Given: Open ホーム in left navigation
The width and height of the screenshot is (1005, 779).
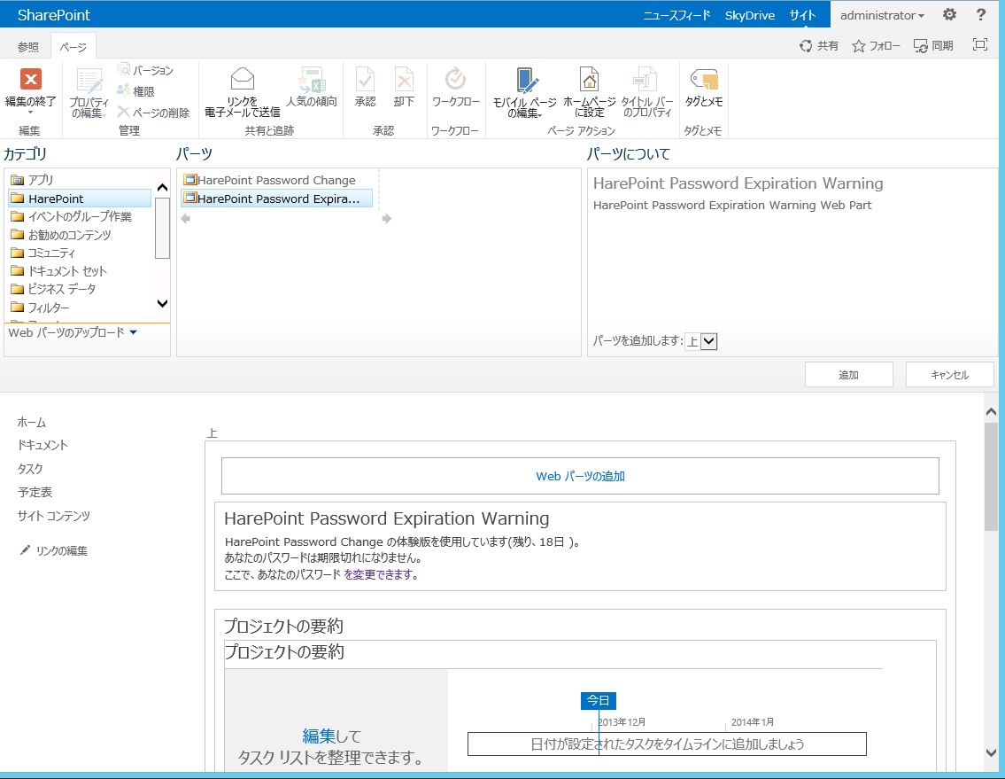Looking at the screenshot, I should pos(31,422).
